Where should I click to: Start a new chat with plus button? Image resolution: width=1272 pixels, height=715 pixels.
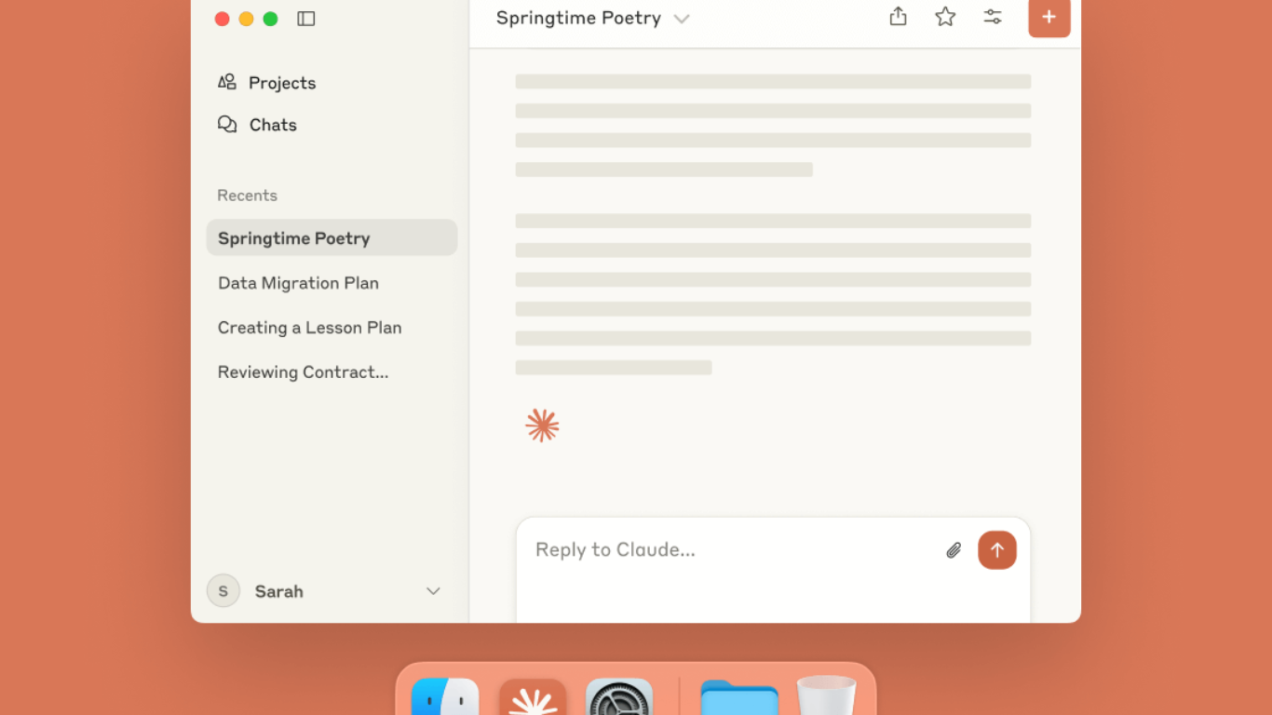click(1049, 18)
